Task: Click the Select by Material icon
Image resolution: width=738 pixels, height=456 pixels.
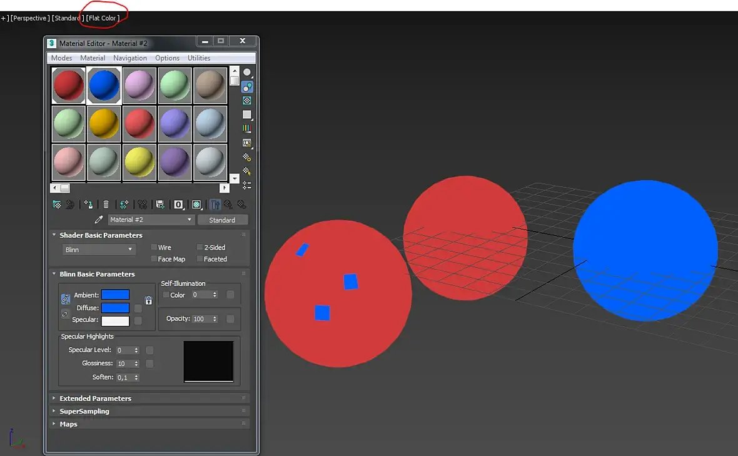Action: tap(247, 171)
